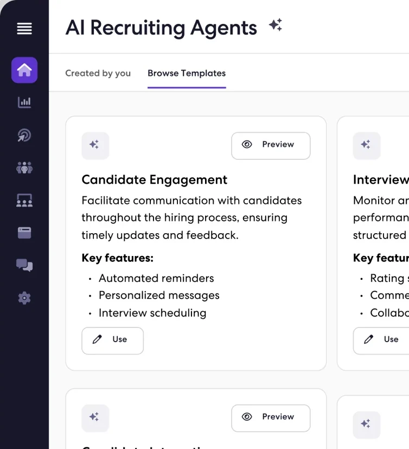Open the people group icon in sidebar
This screenshot has height=449, width=409.
click(x=24, y=168)
